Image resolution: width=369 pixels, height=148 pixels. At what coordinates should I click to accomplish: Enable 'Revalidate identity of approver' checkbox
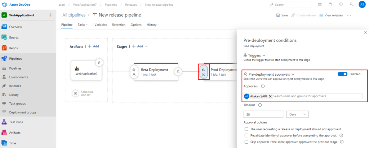point(246,135)
